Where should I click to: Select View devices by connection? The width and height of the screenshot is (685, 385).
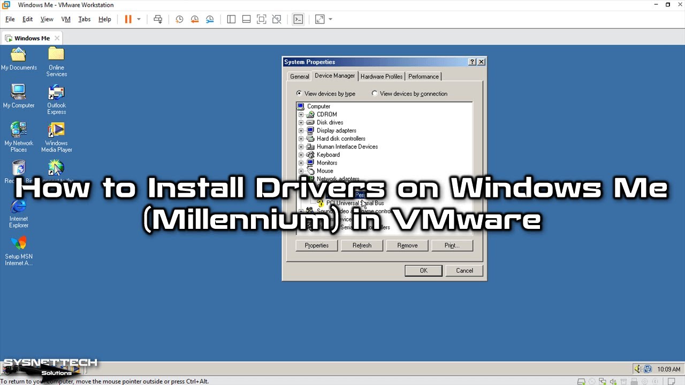[409, 94]
